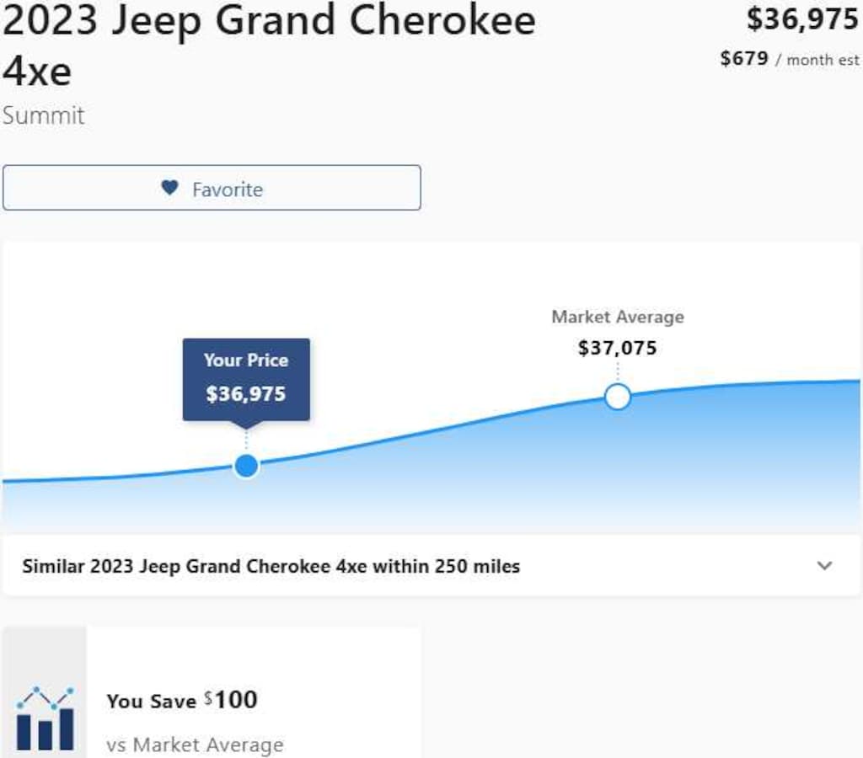
Task: Click the $100 savings amount
Action: (235, 700)
